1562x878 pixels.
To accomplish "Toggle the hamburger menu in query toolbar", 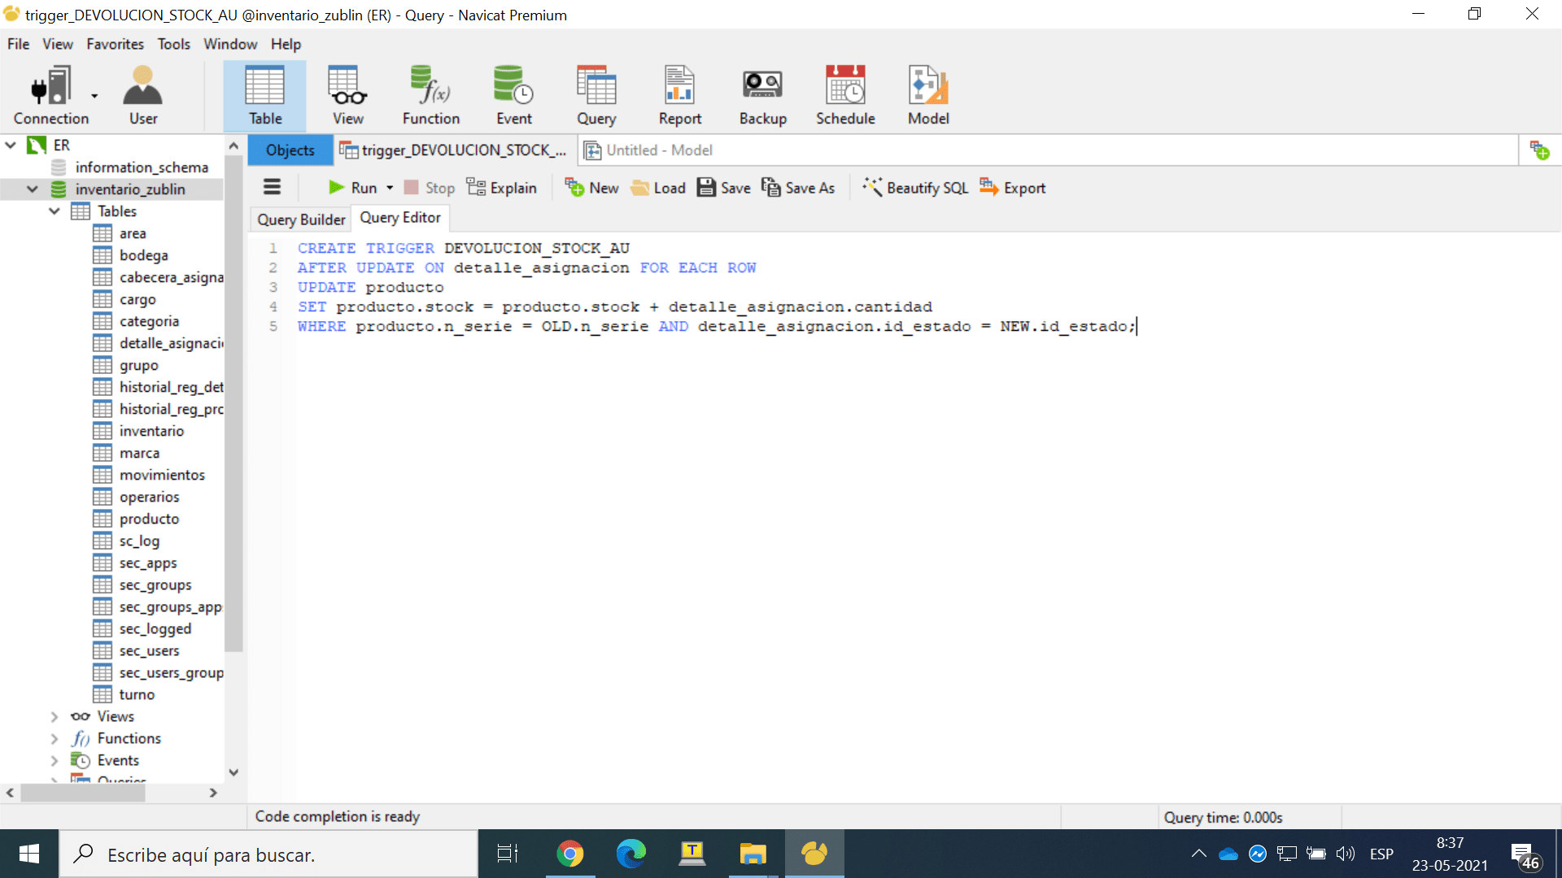I will coord(272,188).
